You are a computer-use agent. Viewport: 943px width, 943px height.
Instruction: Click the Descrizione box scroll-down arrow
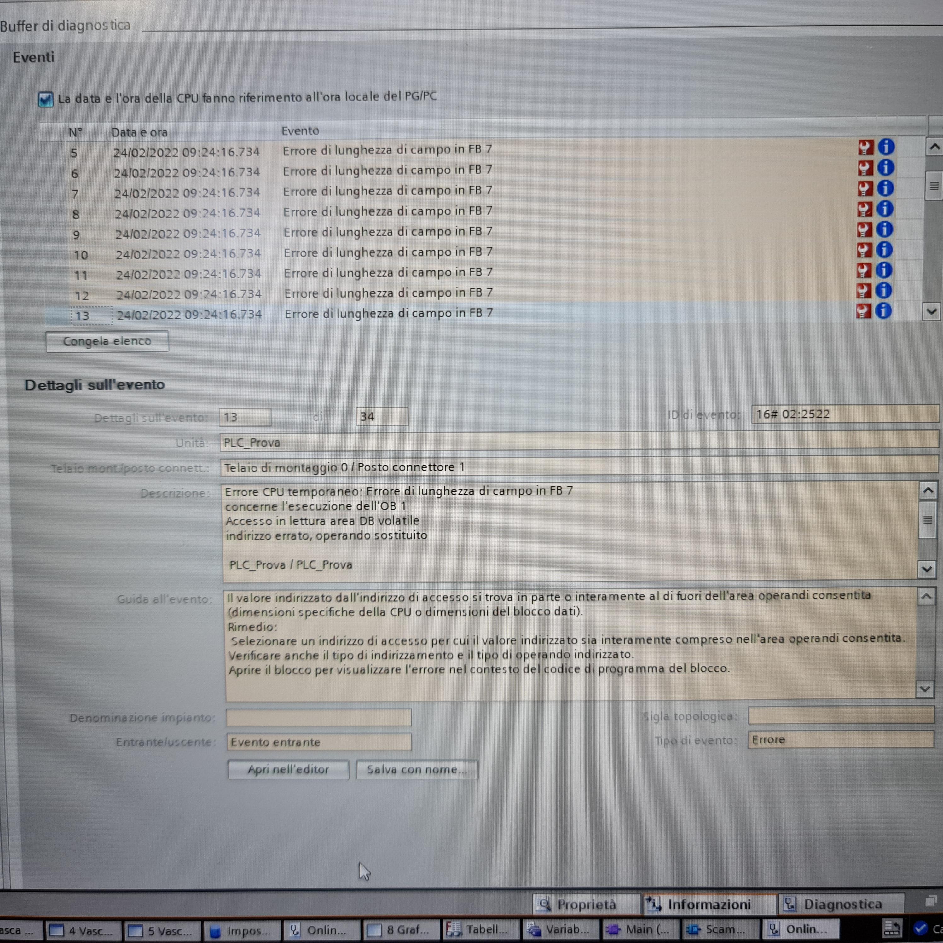[926, 569]
